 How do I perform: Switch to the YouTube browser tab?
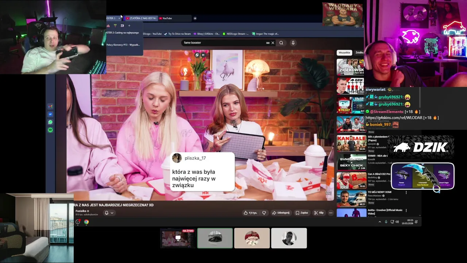coord(174,18)
